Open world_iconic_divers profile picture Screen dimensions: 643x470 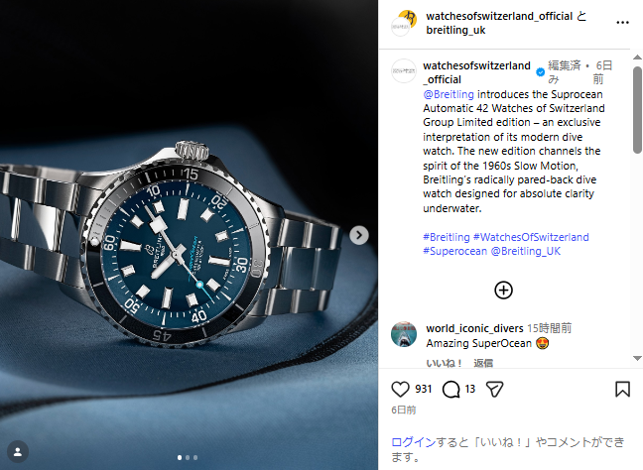click(404, 334)
